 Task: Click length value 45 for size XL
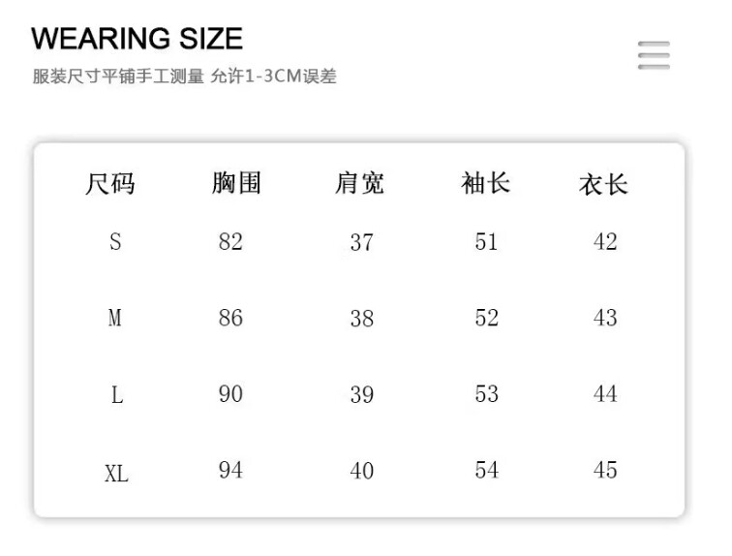(x=605, y=470)
